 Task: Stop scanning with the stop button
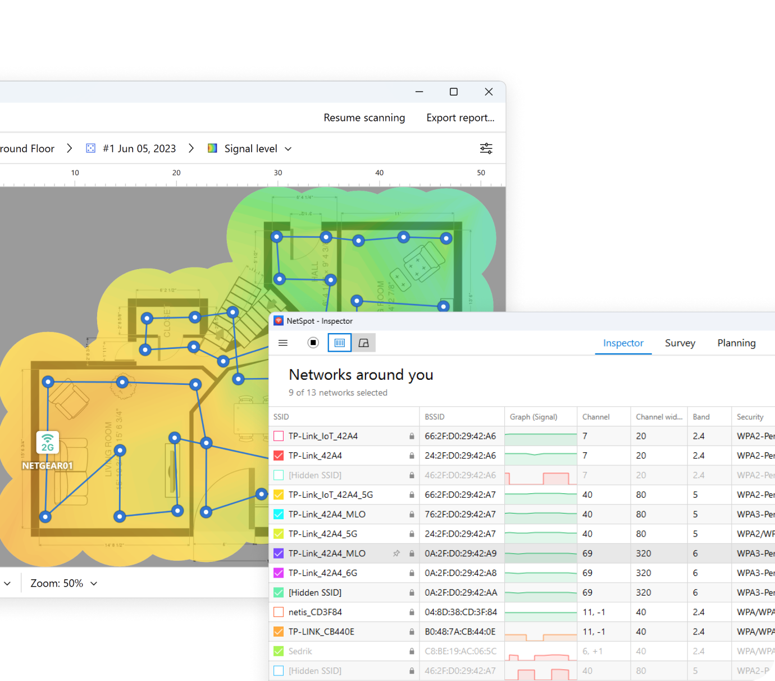pos(313,343)
